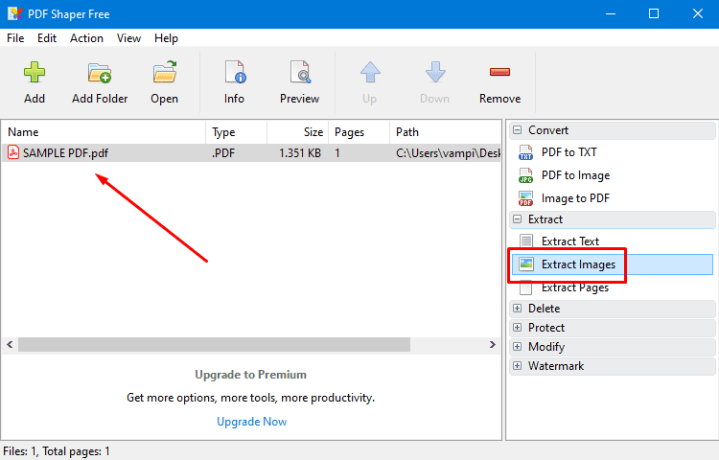Select PDF to Image option
The width and height of the screenshot is (719, 460).
575,175
